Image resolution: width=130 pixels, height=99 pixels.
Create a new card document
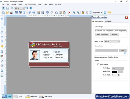(x=4, y=12)
